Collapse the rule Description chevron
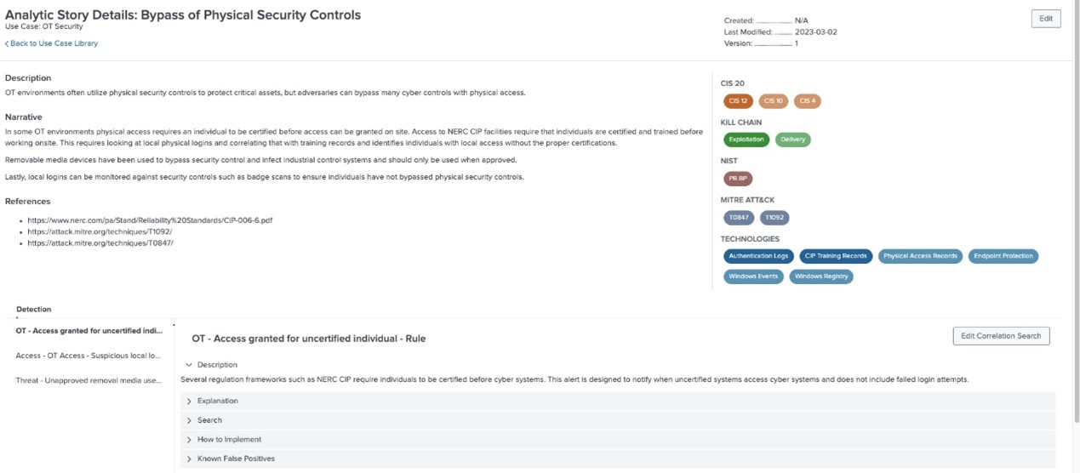Image resolution: width=1080 pixels, height=473 pixels. [x=189, y=365]
